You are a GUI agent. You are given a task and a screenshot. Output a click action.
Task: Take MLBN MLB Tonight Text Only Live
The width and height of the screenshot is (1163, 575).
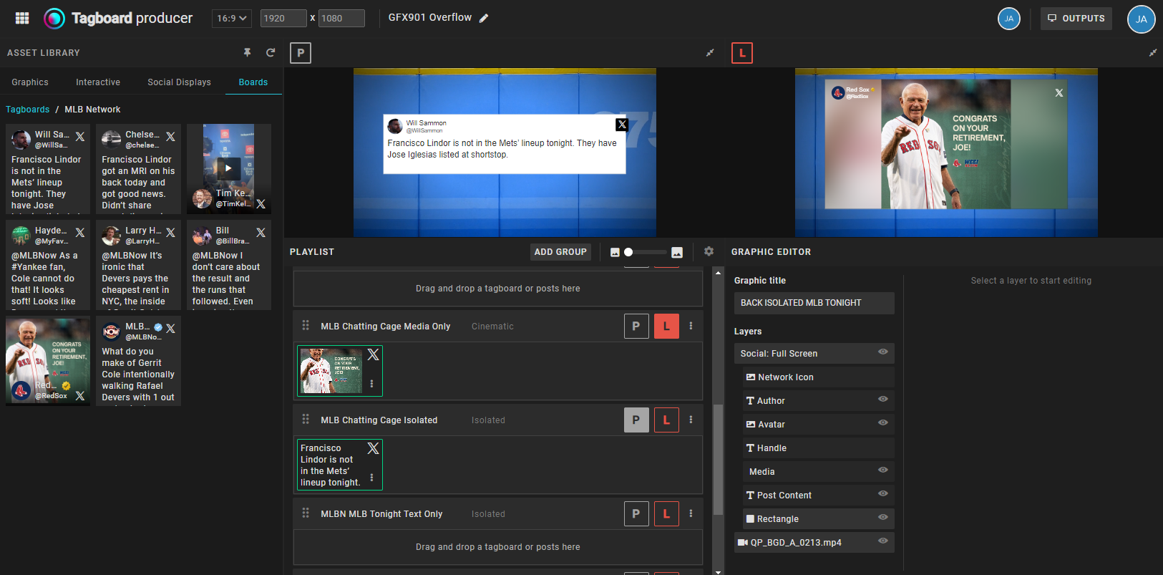click(666, 513)
